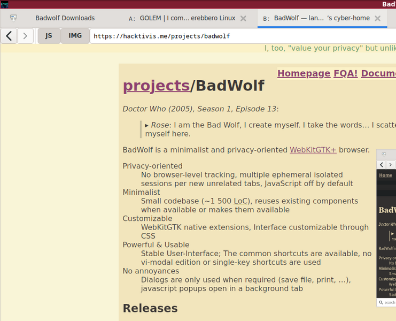
Task: Click the LoC abbreviation
Action: (x=240, y=201)
